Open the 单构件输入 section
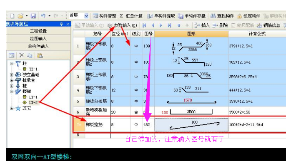This screenshot has height=161, width=286. [38, 46]
